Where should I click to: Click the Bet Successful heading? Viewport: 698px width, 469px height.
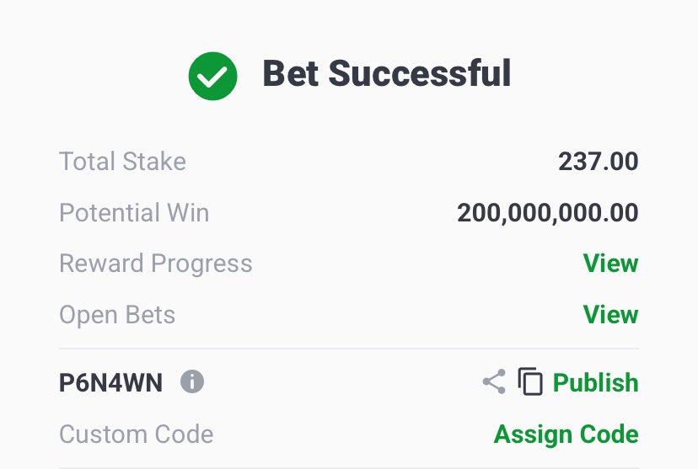386,73
